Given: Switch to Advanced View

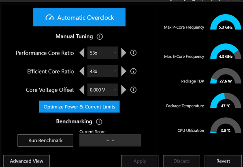Looking at the screenshot, I should coord(26,161).
